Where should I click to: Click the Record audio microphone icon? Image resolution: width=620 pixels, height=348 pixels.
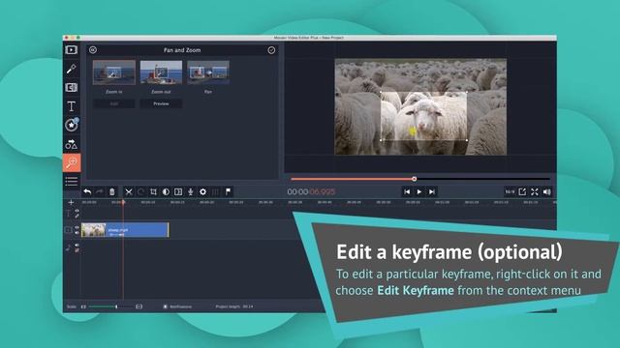pyautogui.click(x=191, y=191)
